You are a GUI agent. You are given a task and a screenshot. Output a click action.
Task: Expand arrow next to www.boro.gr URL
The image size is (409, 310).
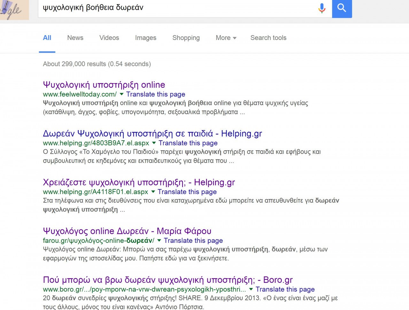[x=251, y=289]
